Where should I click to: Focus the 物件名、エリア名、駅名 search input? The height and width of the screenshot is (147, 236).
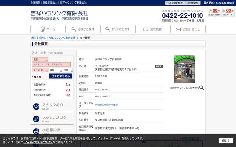click(51, 65)
